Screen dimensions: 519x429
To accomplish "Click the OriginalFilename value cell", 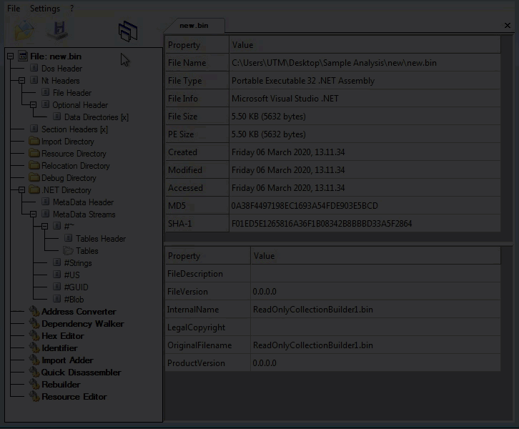I will (376, 345).
